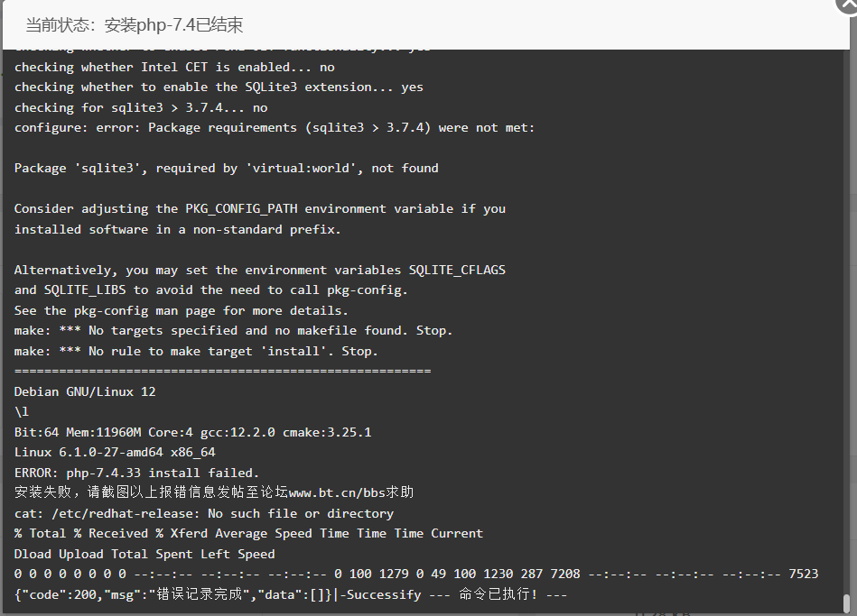Screen dimensions: 857x616
Task: Click the www.bt.cn/bbs forum address
Action: coord(337,492)
